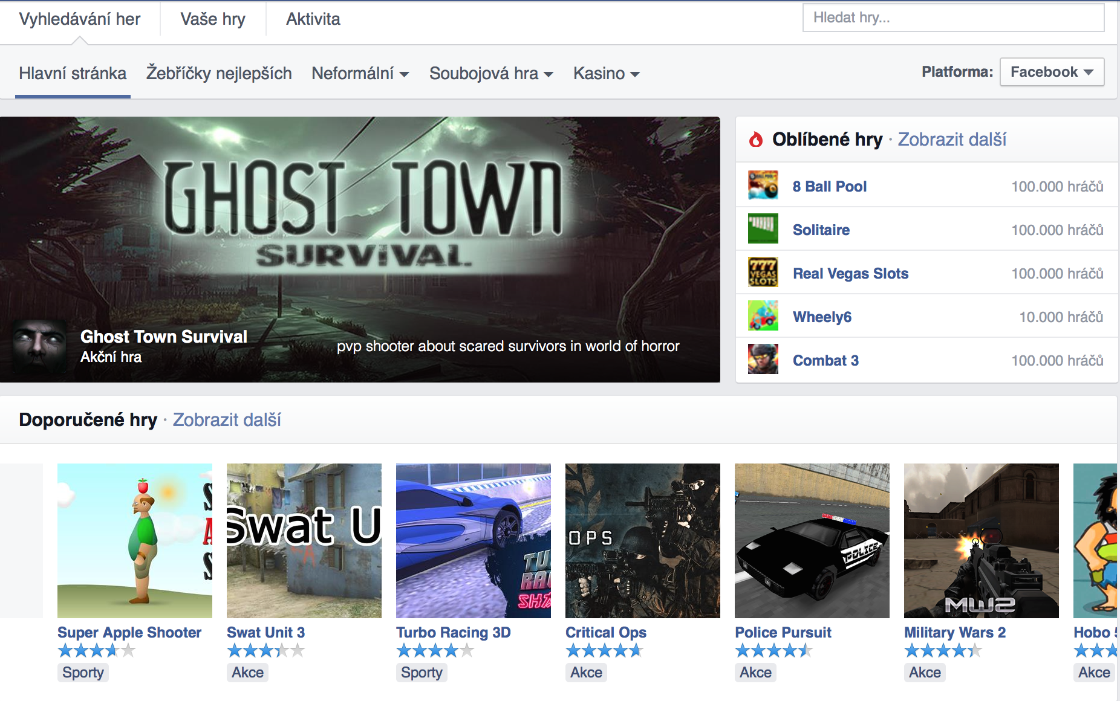Select the Hlavní stránka tab
Viewport: 1120px width, 701px height.
pyautogui.click(x=73, y=74)
